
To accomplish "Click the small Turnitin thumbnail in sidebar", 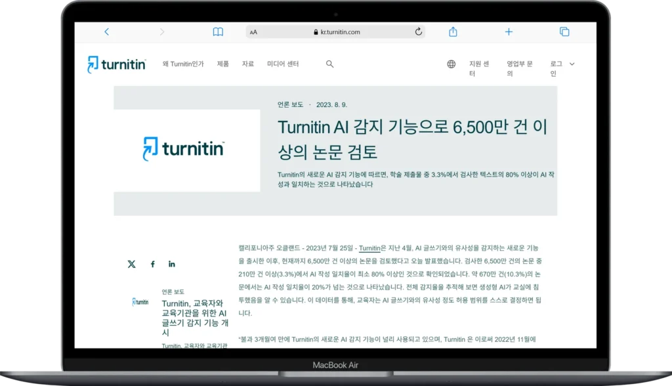I will click(140, 302).
